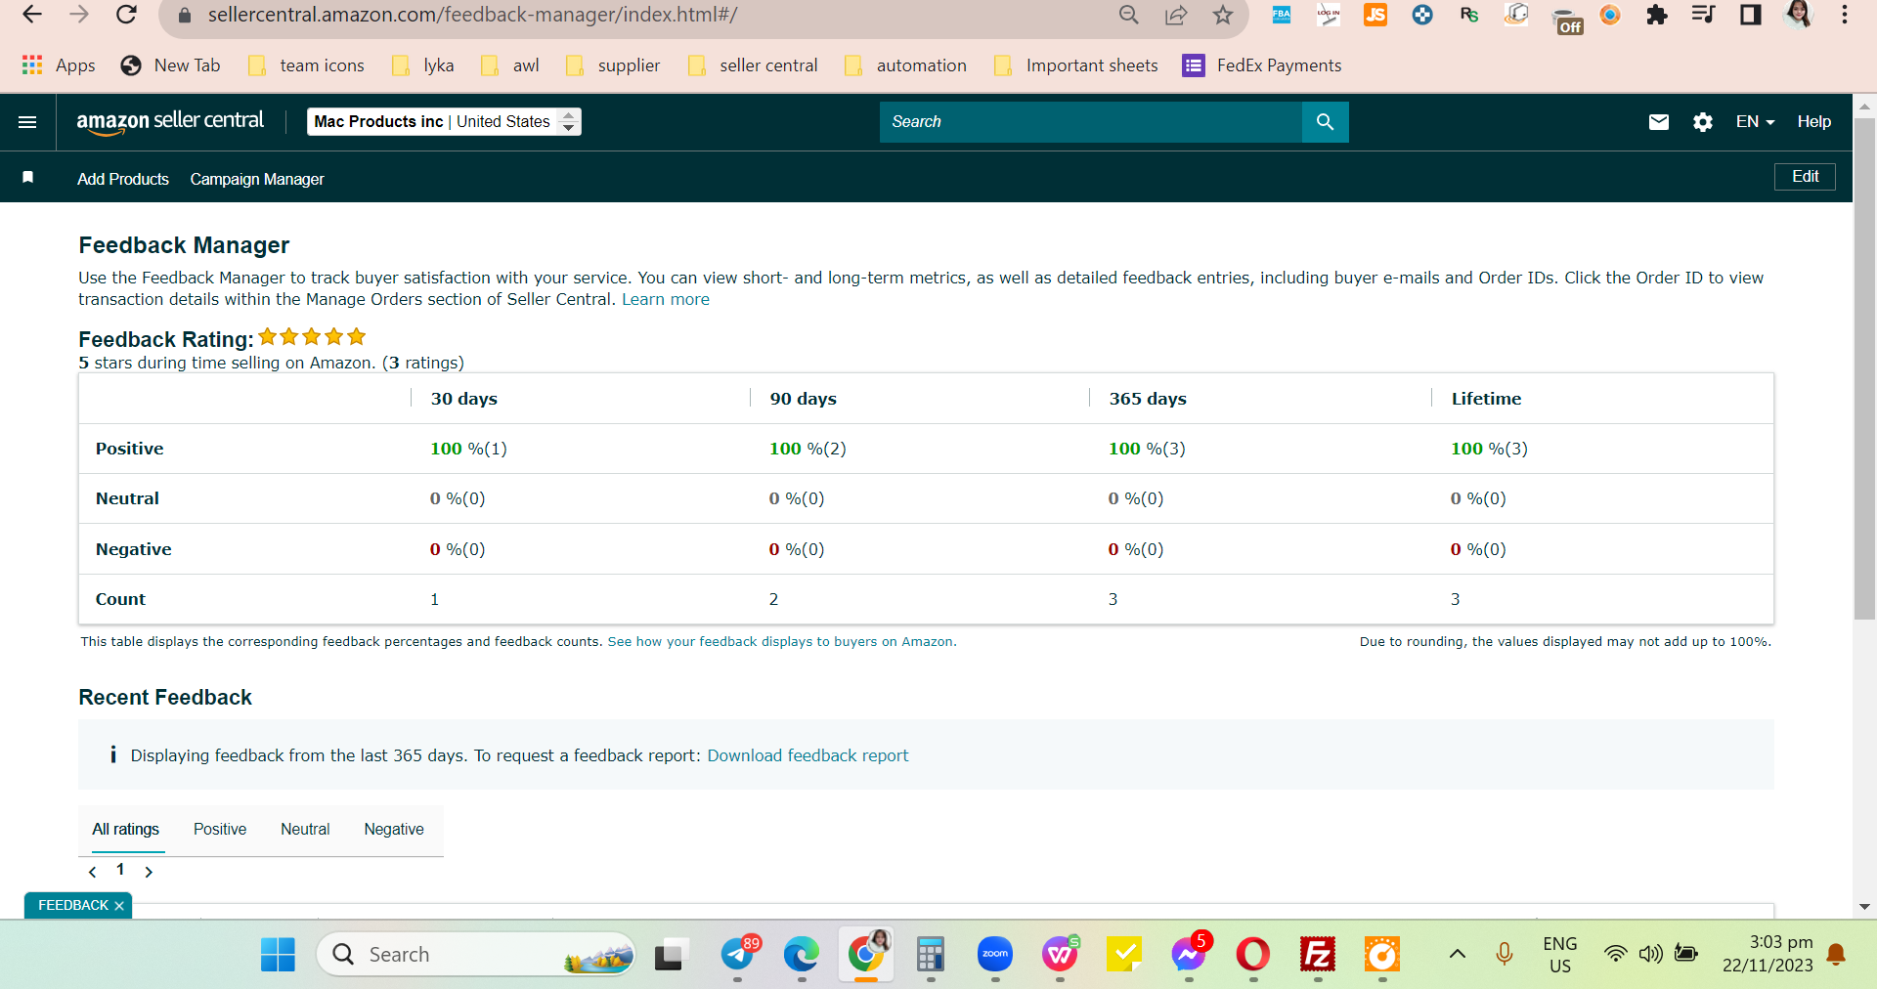Open the settings gear icon

pyautogui.click(x=1703, y=122)
